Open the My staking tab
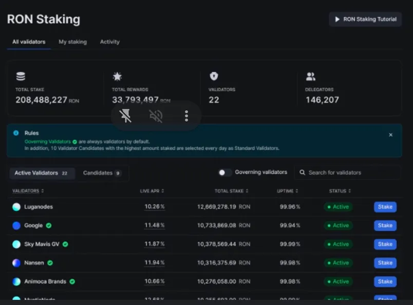Viewport: 413px width, 305px height. point(73,42)
